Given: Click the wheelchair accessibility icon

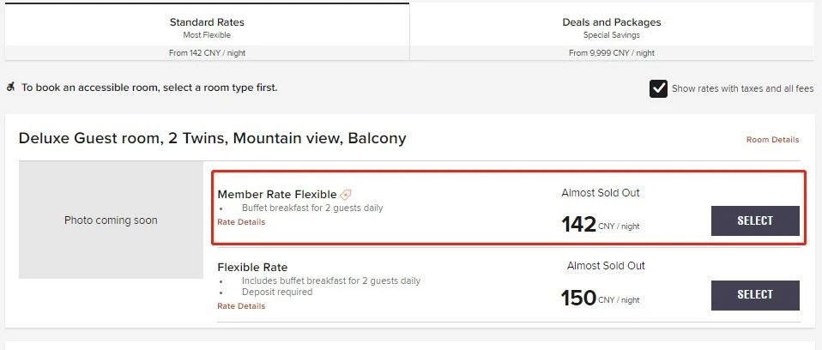Looking at the screenshot, I should click(10, 87).
